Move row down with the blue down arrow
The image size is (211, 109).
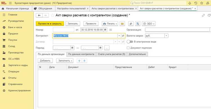pyautogui.click(x=84, y=61)
